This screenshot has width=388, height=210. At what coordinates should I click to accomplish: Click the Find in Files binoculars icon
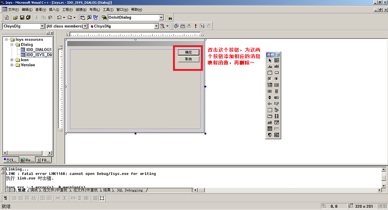click(x=104, y=17)
